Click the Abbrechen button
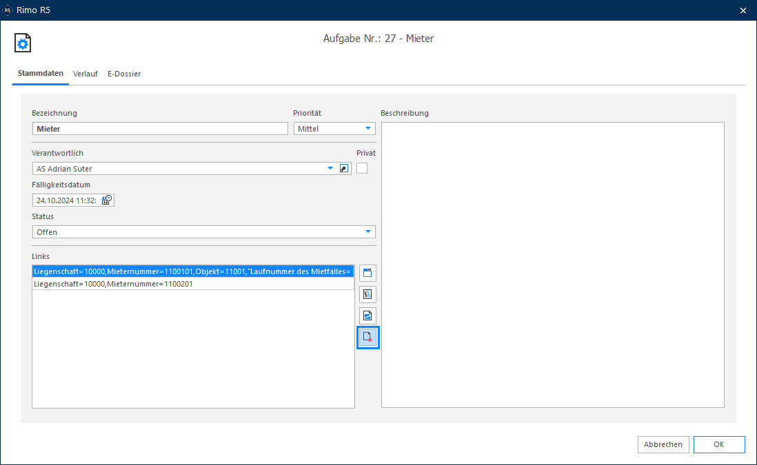Image resolution: width=757 pixels, height=465 pixels. [x=663, y=444]
